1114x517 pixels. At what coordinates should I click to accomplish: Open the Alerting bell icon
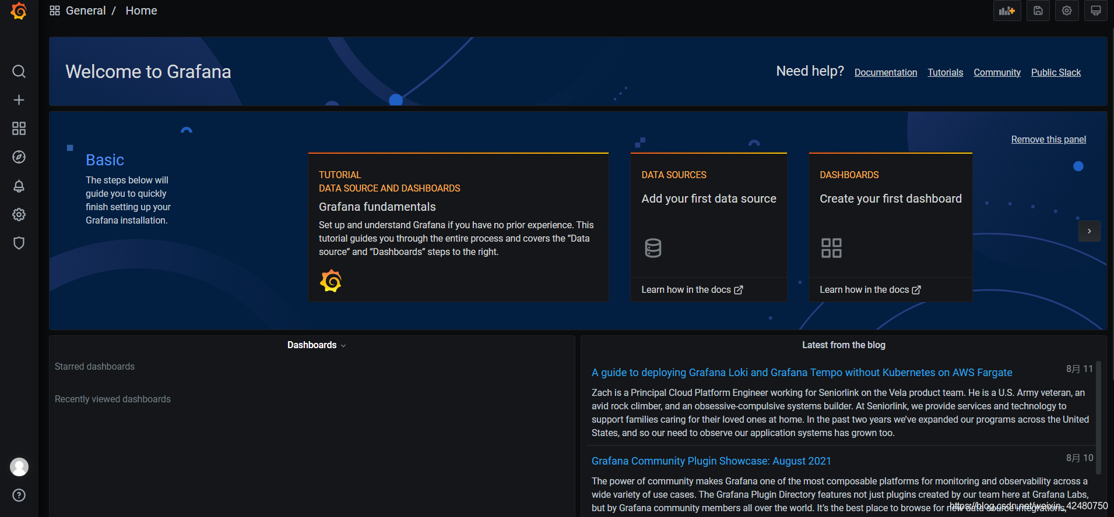tap(19, 186)
